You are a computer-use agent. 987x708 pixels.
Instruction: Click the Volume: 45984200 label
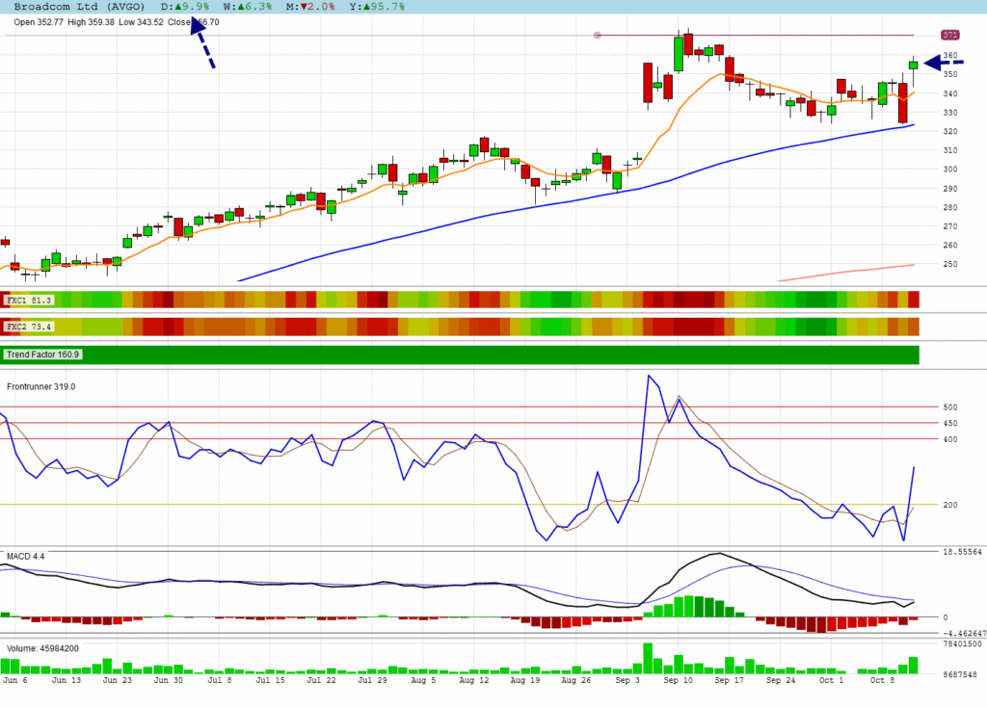click(x=43, y=648)
